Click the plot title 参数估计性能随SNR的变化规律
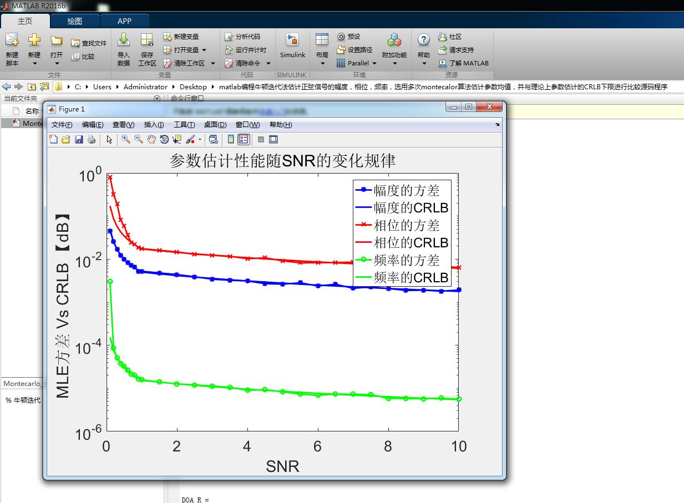The width and height of the screenshot is (684, 503). [x=282, y=161]
